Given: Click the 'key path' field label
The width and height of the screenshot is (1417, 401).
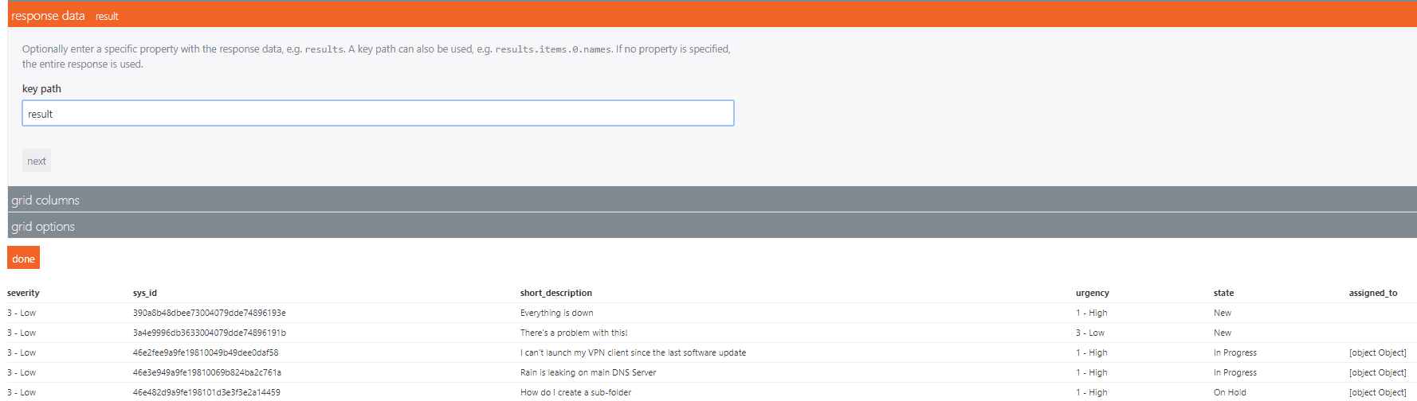Looking at the screenshot, I should tap(41, 88).
